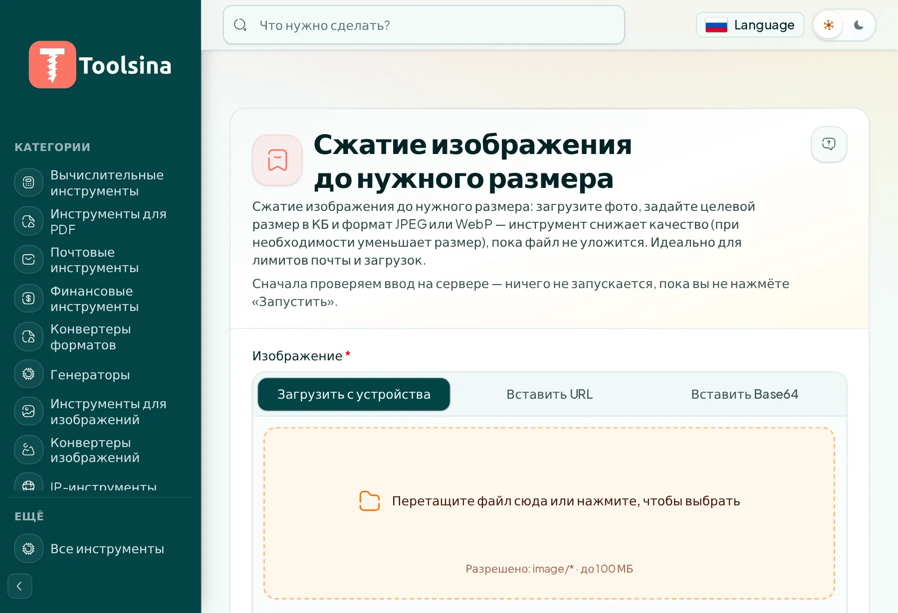The height and width of the screenshot is (613, 898).
Task: Click the КАТЕГОРИИ heading
Action: [x=52, y=147]
